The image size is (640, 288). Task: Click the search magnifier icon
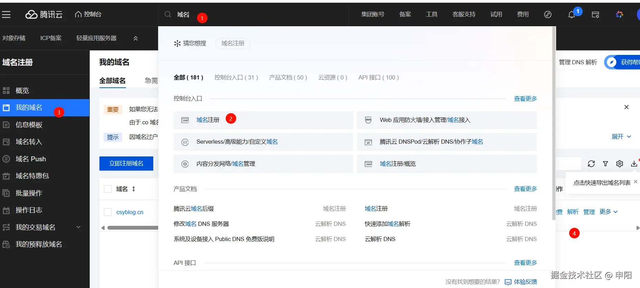[168, 15]
